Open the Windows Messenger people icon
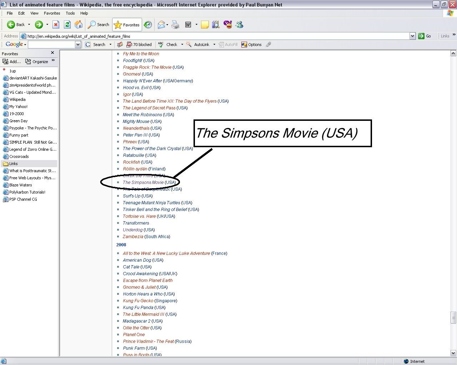The width and height of the screenshot is (457, 365). pos(239,25)
